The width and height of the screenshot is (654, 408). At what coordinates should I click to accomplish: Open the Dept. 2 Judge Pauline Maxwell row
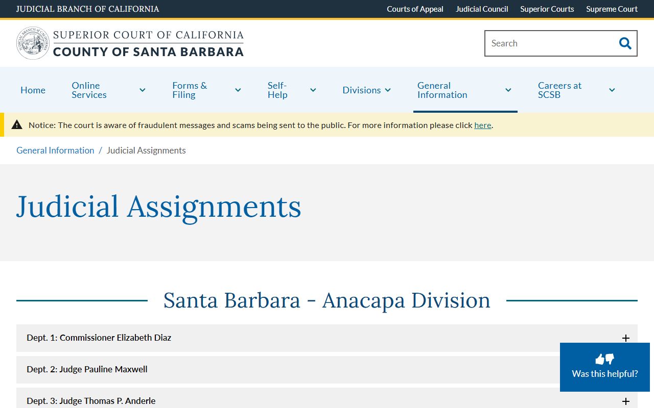[x=327, y=370]
